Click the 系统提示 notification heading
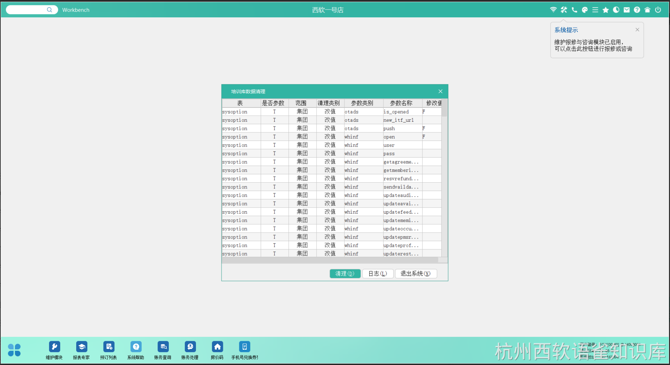The width and height of the screenshot is (670, 365). [566, 30]
